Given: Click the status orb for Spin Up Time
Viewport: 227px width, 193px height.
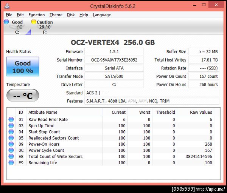Looking at the screenshot, I should click(11, 126).
